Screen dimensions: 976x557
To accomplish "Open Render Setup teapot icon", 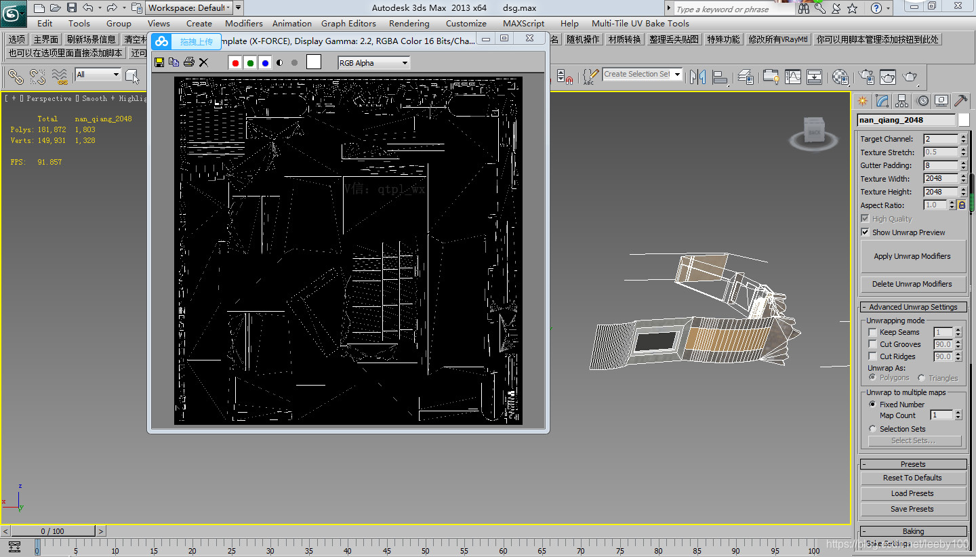I will coord(866,76).
